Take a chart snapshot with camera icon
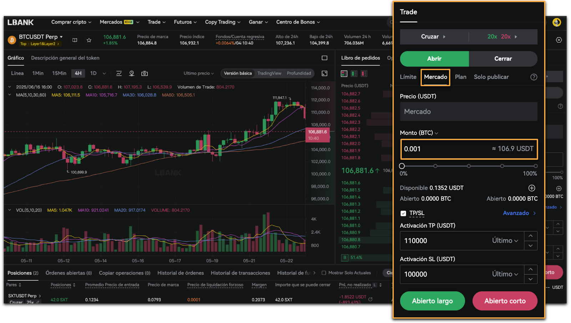571x323 pixels. (x=145, y=73)
